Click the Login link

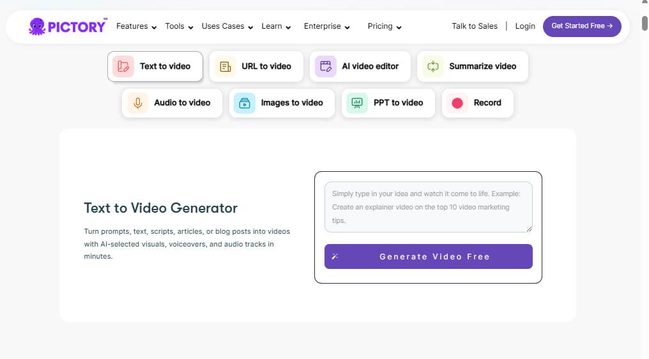[524, 26]
